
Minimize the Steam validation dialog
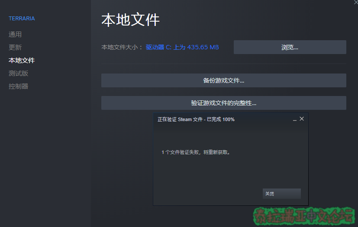click(294, 119)
